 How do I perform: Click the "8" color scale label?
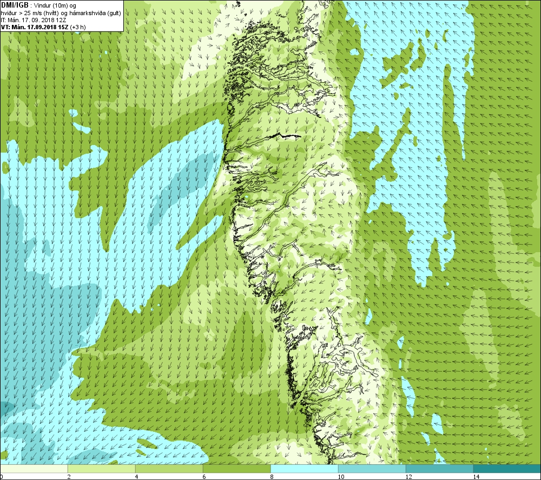(x=272, y=477)
